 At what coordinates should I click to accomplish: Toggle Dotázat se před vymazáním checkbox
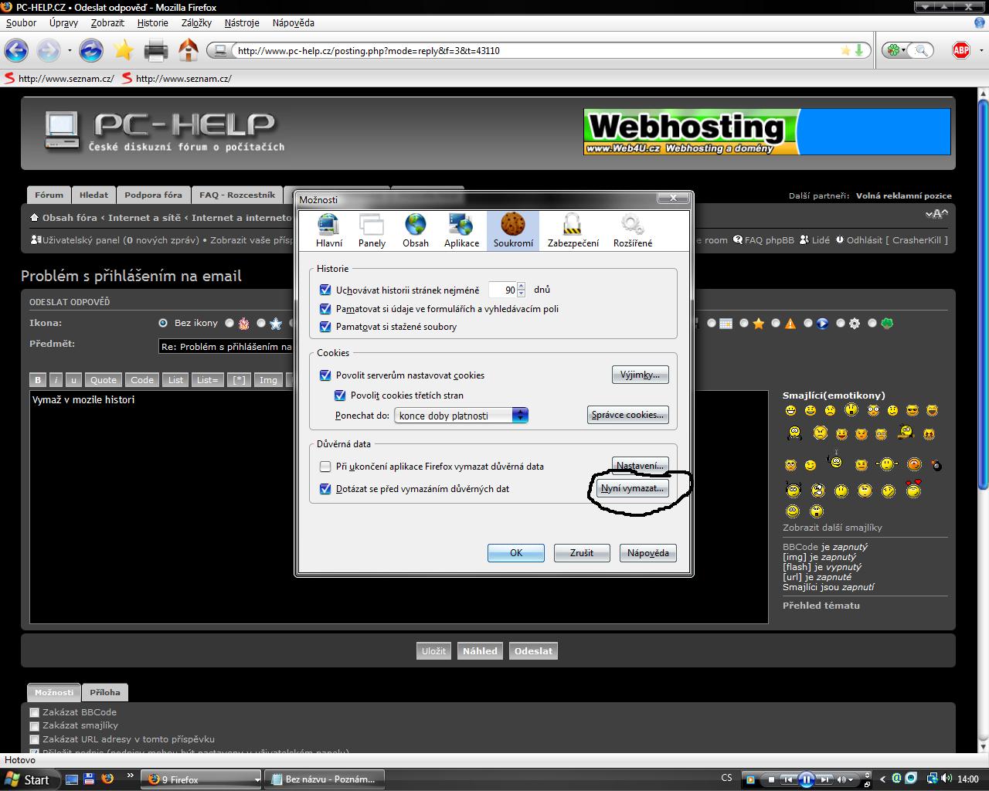point(325,489)
